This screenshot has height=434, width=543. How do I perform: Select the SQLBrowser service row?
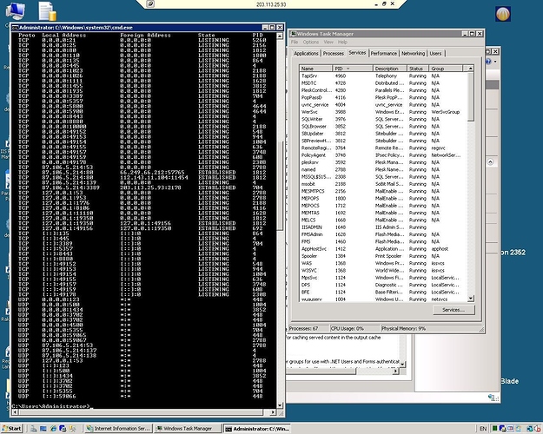383,127
